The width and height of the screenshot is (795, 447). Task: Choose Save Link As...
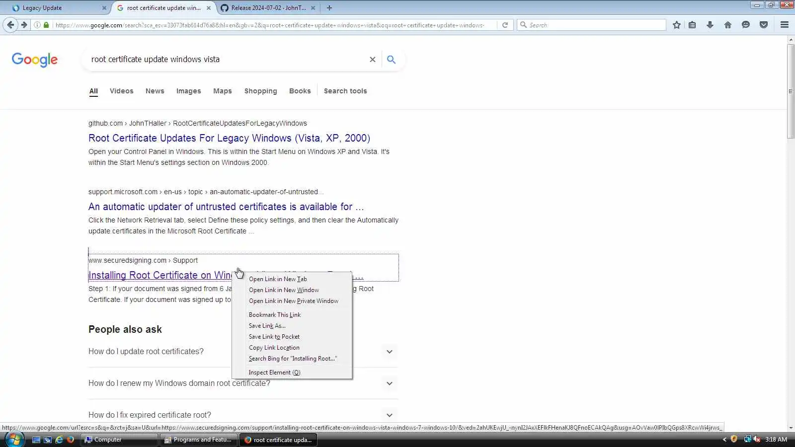(292, 326)
